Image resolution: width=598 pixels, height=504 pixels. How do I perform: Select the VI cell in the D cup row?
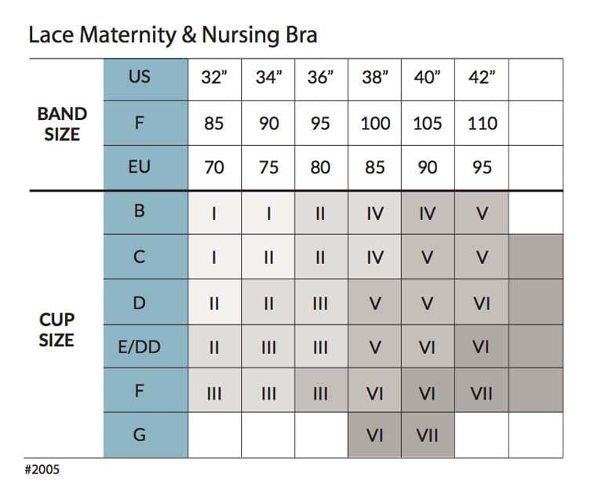481,302
